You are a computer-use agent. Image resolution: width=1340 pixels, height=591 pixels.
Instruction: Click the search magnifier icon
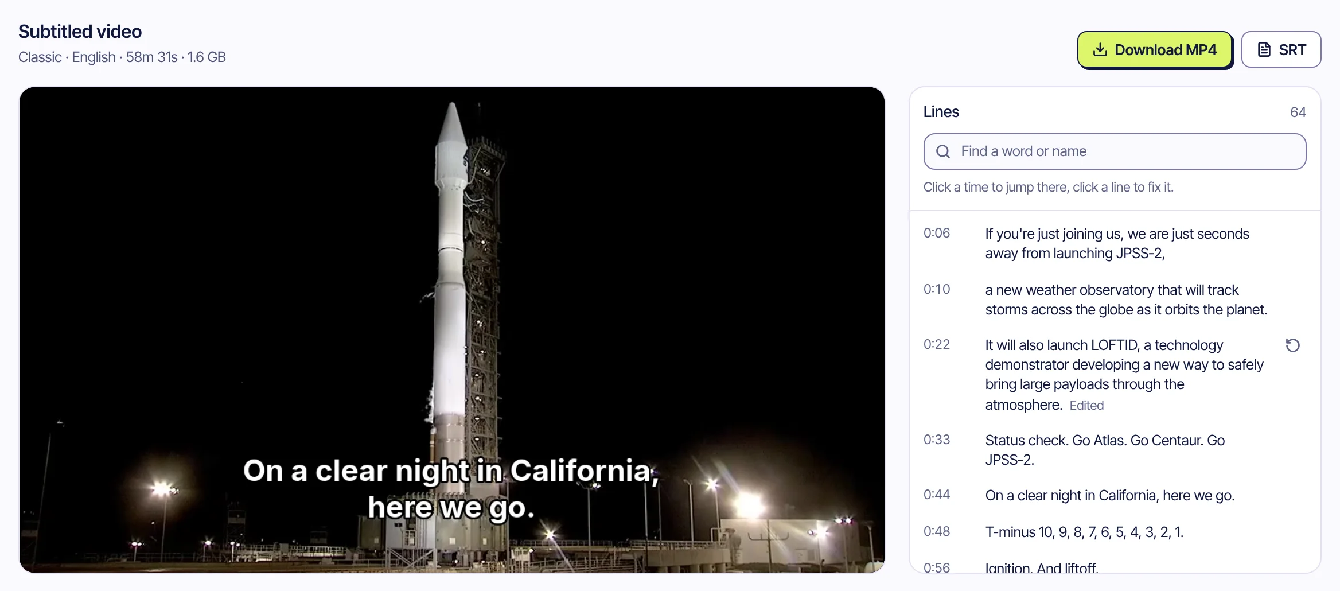click(x=943, y=151)
